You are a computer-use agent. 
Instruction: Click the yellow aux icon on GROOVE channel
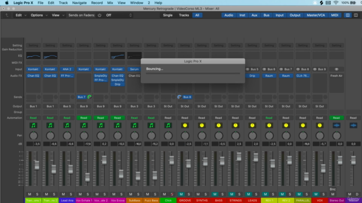point(185,125)
